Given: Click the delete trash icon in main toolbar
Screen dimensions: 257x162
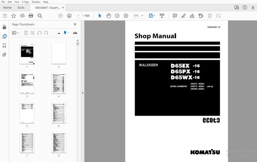Looking at the screenshot, I should tap(210, 16).
